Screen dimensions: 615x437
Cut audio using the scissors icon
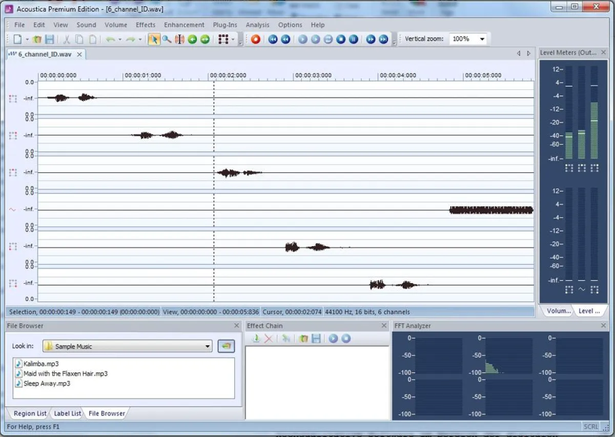coord(67,39)
